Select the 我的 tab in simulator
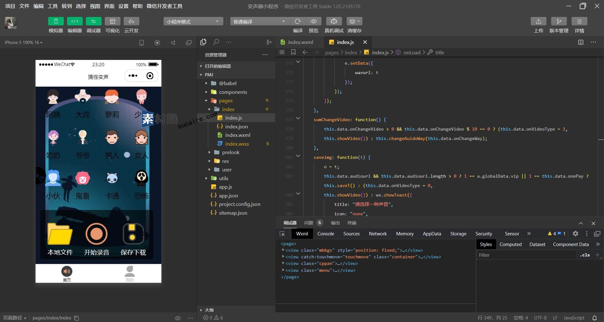604x322 pixels. [x=130, y=274]
